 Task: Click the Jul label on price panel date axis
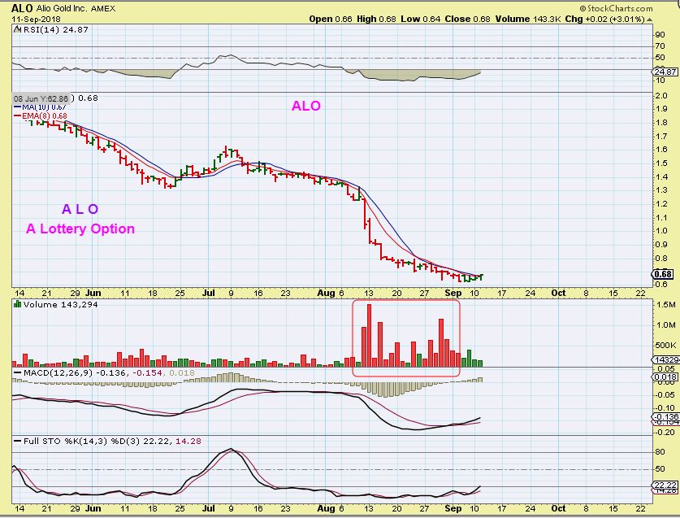[x=209, y=293]
